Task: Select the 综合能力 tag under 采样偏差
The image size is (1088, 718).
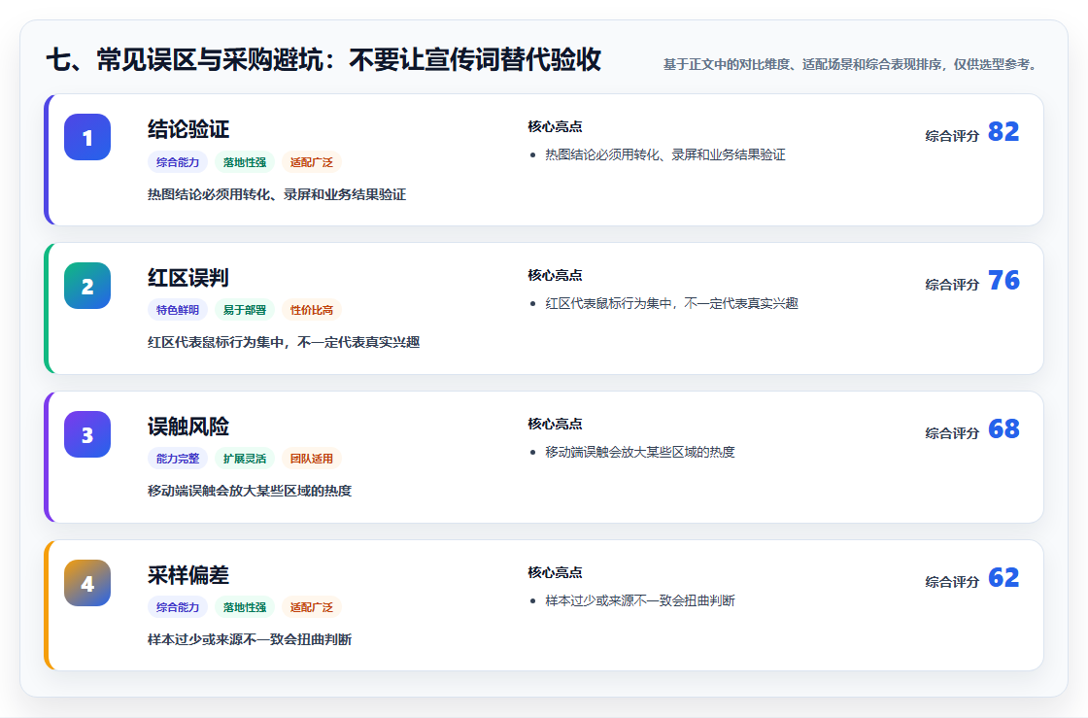Action: [x=178, y=607]
